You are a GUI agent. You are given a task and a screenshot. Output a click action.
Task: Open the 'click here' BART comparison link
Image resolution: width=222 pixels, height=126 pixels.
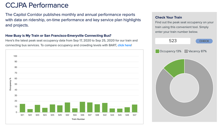click(x=124, y=45)
